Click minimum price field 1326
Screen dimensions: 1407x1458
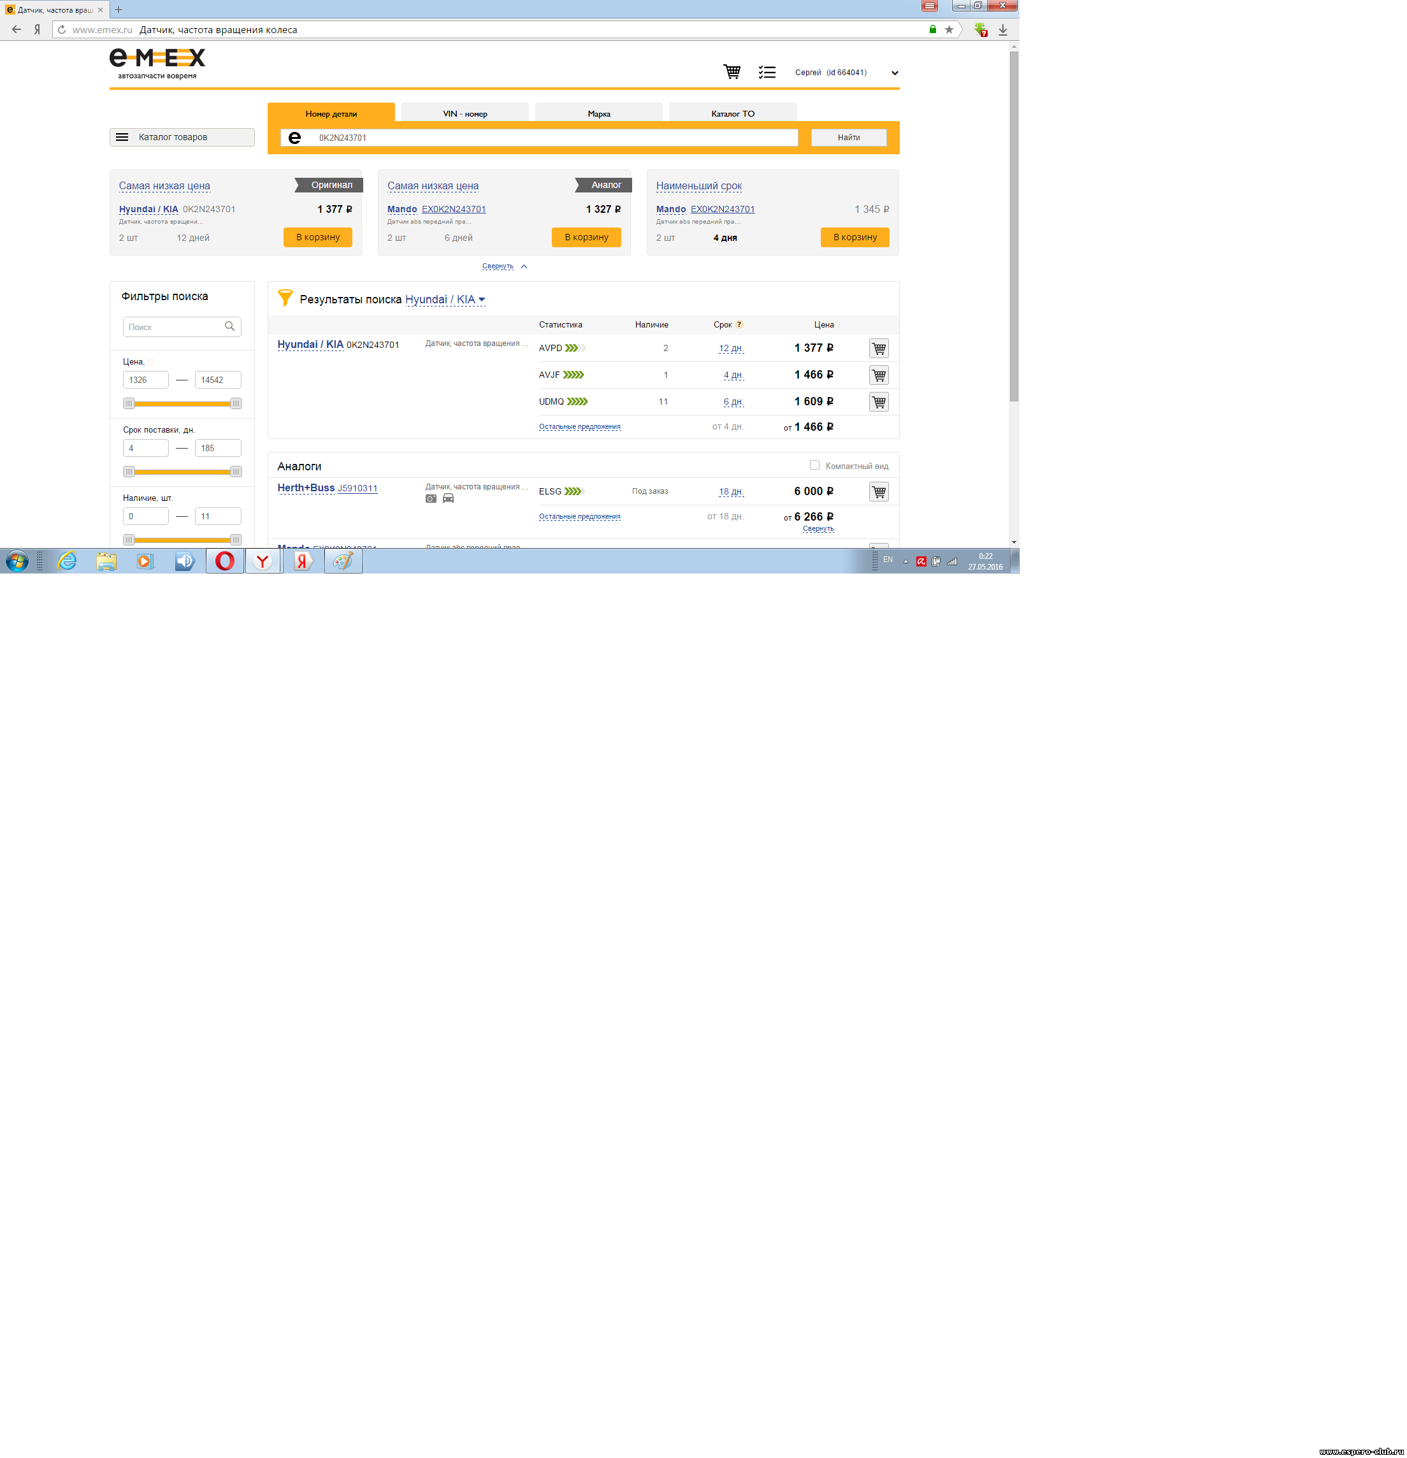click(145, 380)
